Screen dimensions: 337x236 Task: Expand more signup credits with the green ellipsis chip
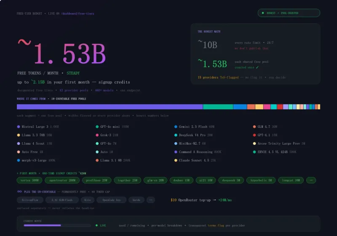point(311,180)
